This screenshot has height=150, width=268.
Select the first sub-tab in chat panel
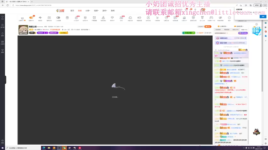click(x=218, y=30)
